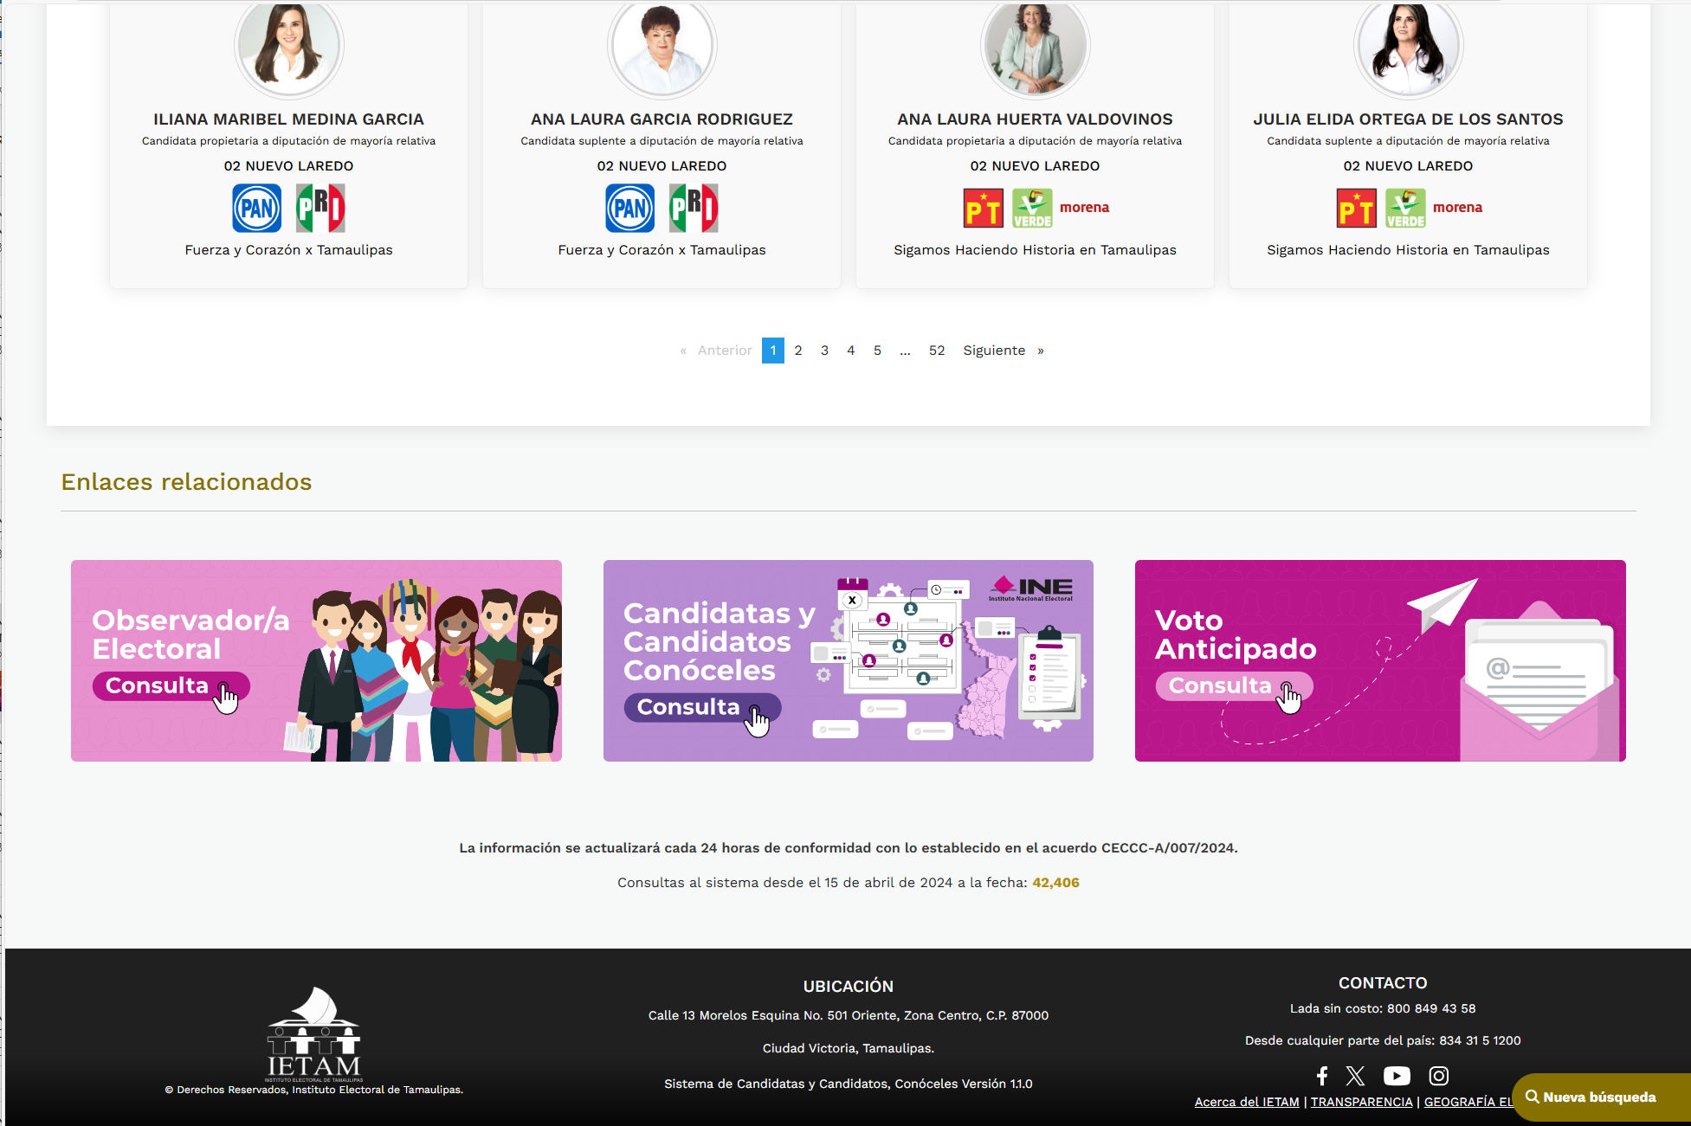Click the PRI logo on Ana Laura Garcia's card

point(694,209)
